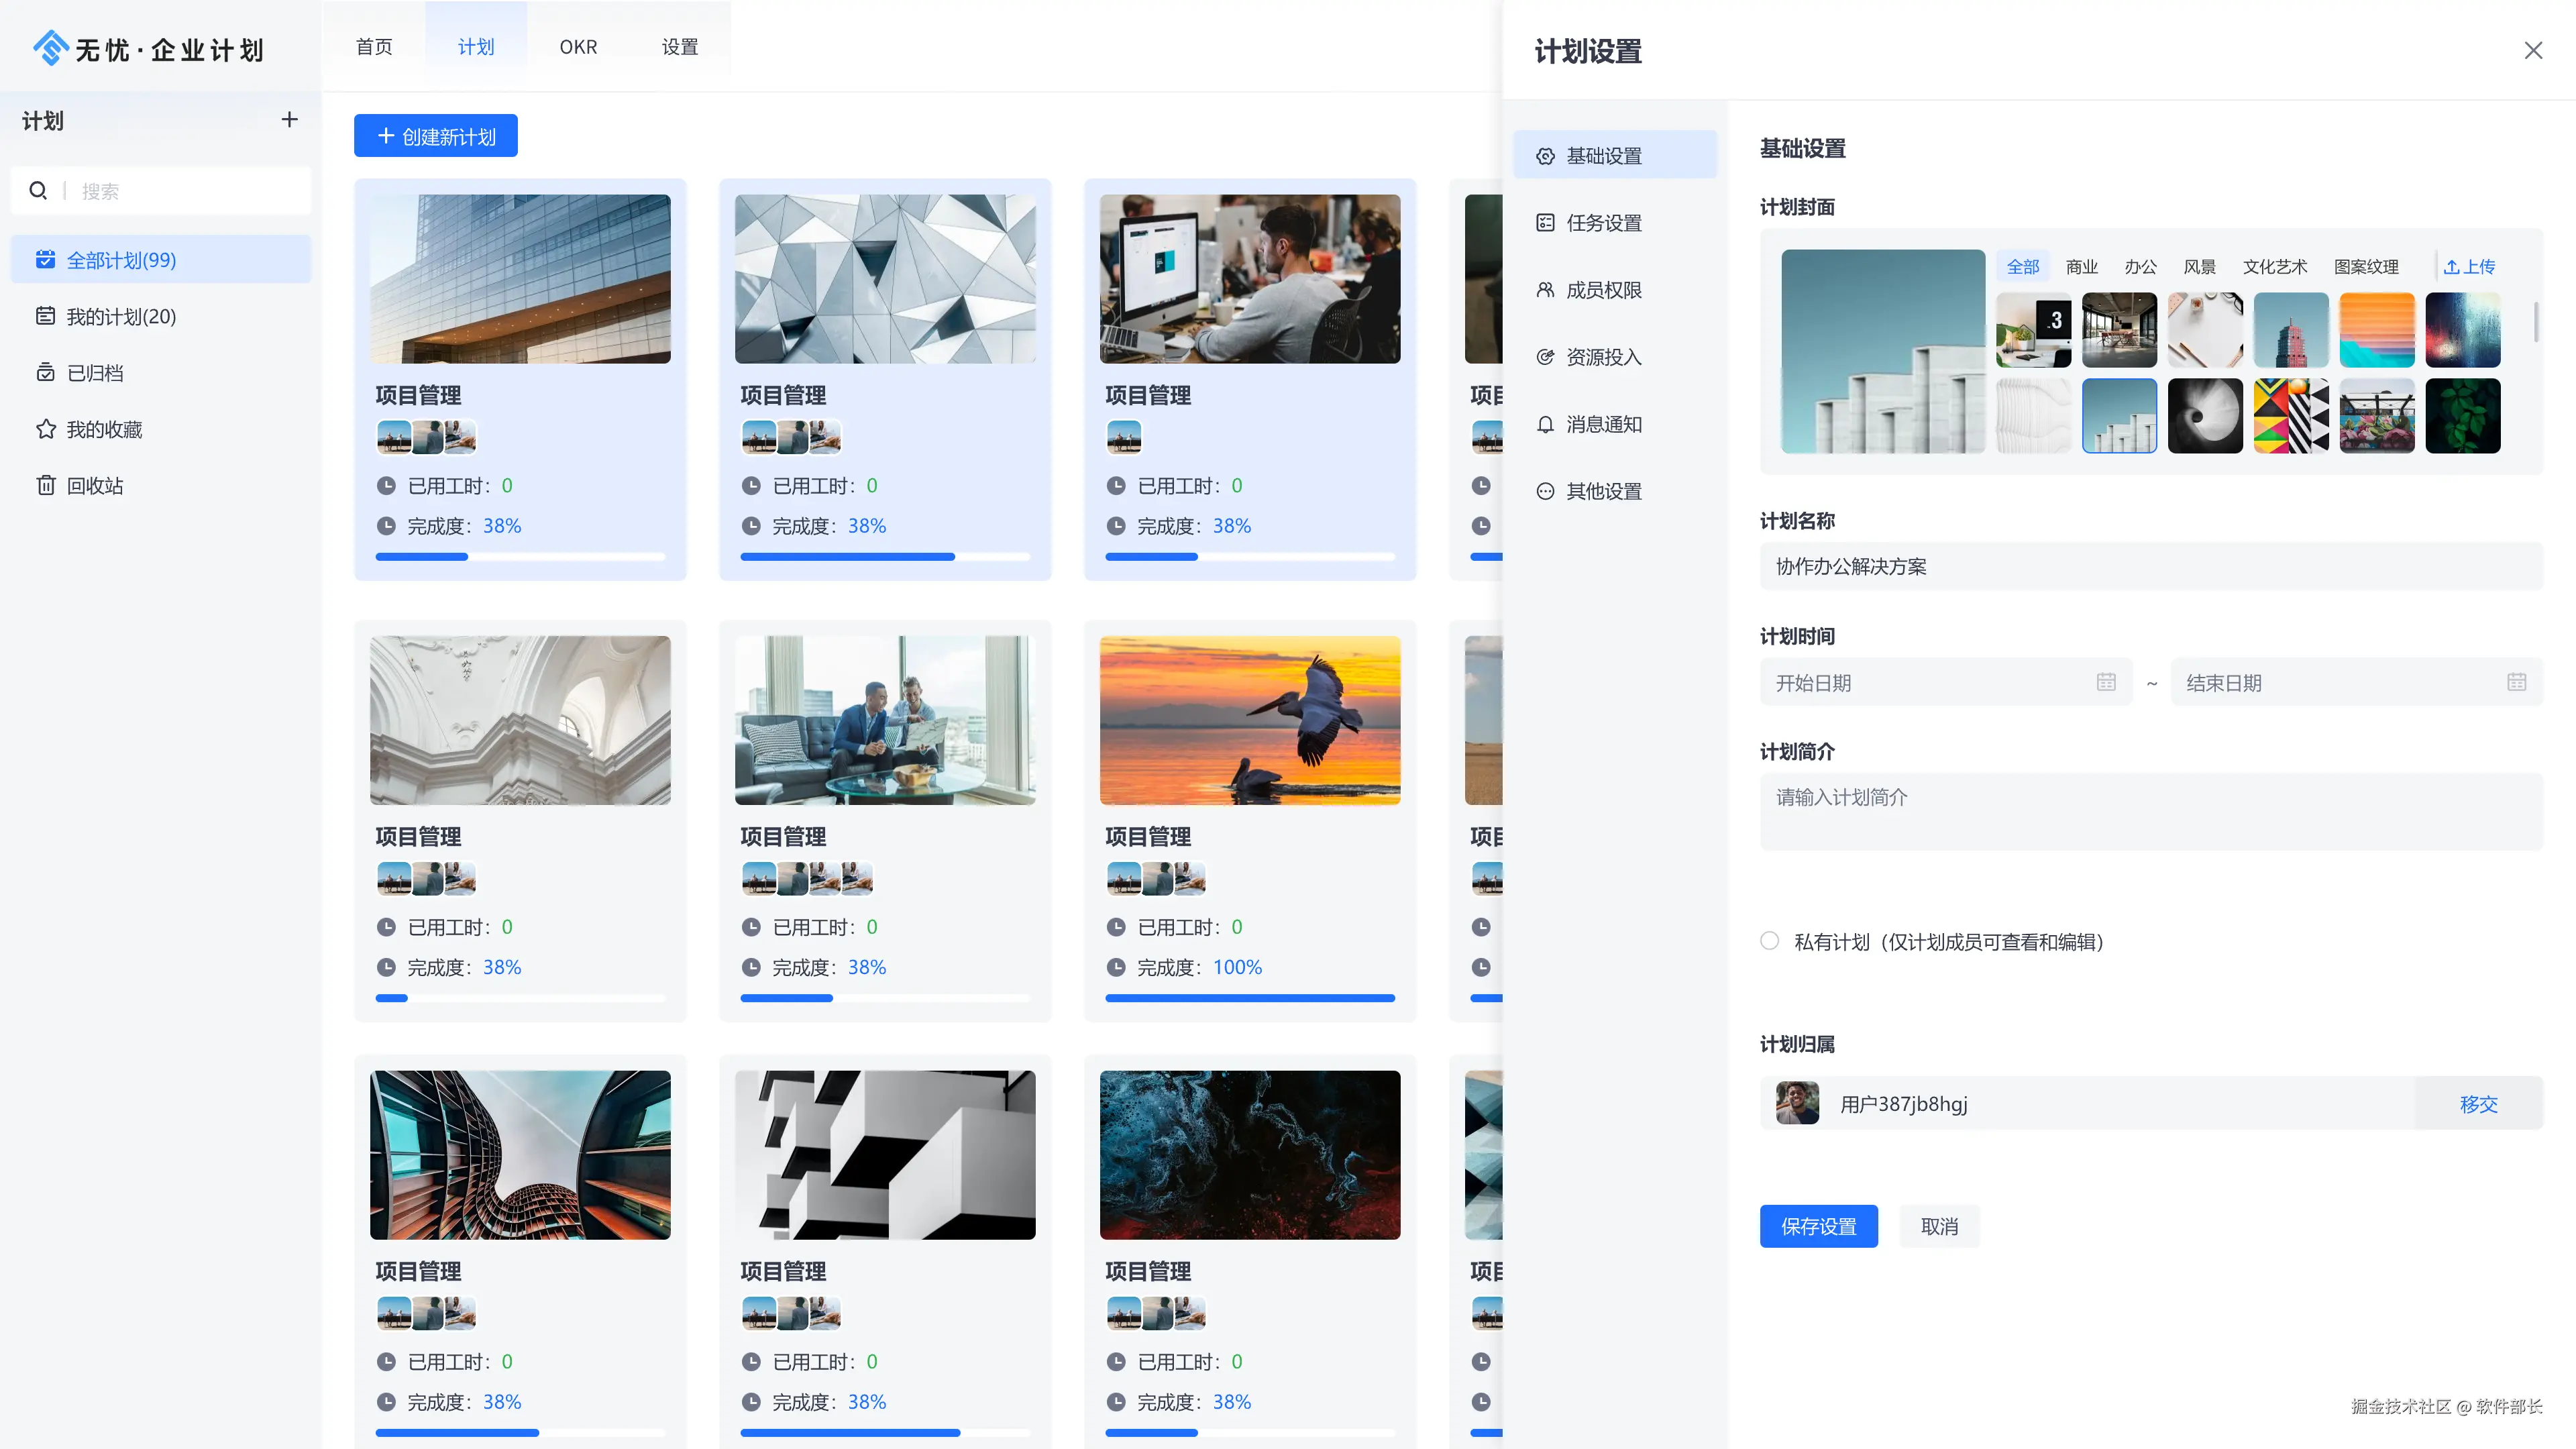The height and width of the screenshot is (1449, 2576).
Task: Select 成员权限 member permissions section
Action: (x=1603, y=290)
